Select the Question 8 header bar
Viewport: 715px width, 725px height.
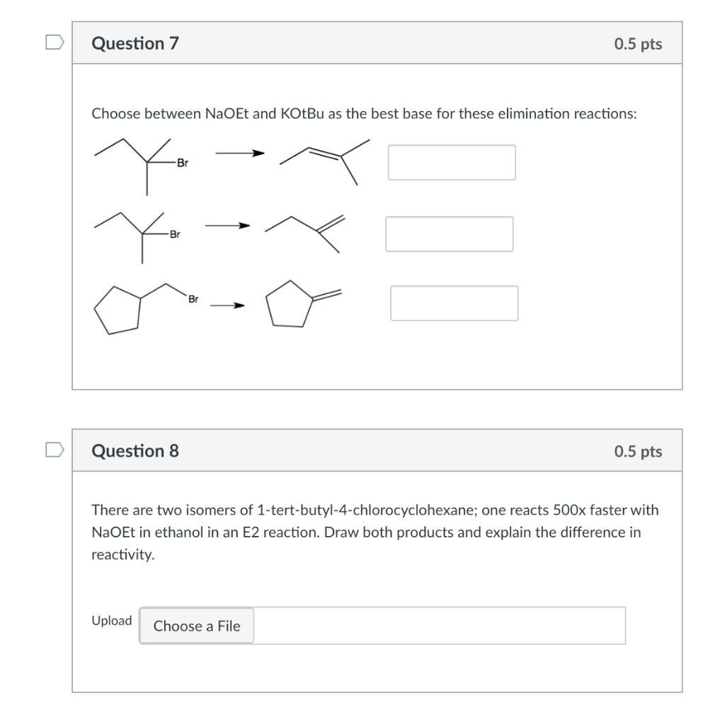click(377, 451)
